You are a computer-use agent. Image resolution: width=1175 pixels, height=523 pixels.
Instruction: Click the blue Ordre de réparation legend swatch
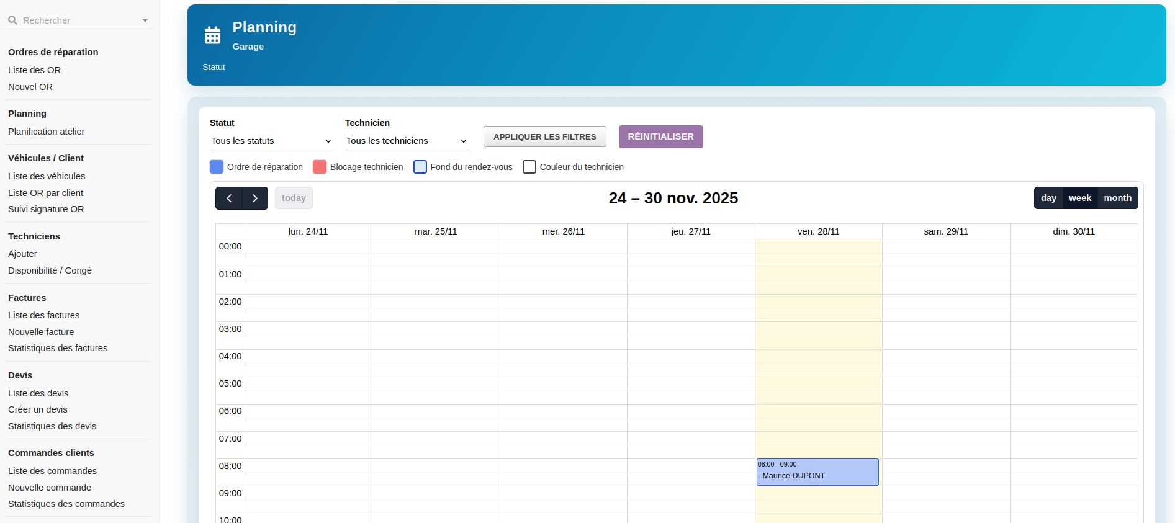point(217,167)
